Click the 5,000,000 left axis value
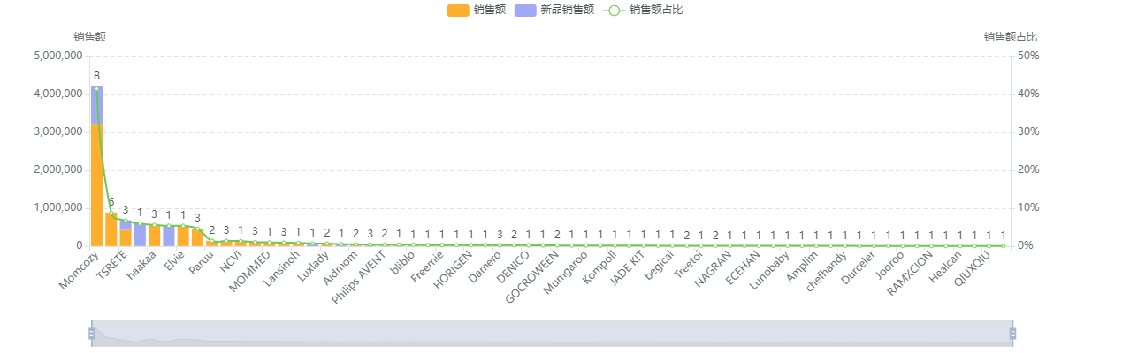This screenshot has width=1130, height=353. [57, 56]
